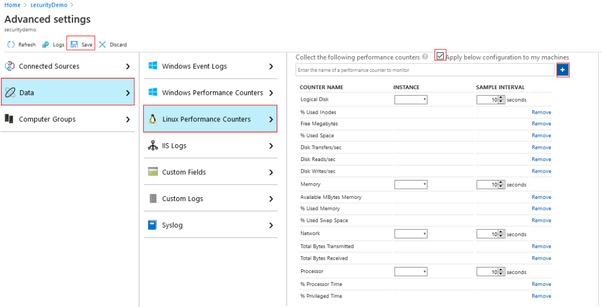602x307 pixels.
Task: Adjust Logical Disk sample interval stepper
Action: (x=501, y=100)
